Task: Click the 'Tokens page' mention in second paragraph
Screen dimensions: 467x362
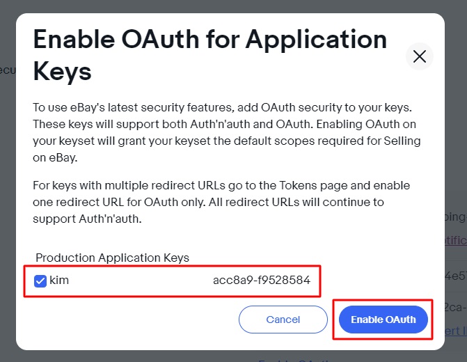Action: 313,185
